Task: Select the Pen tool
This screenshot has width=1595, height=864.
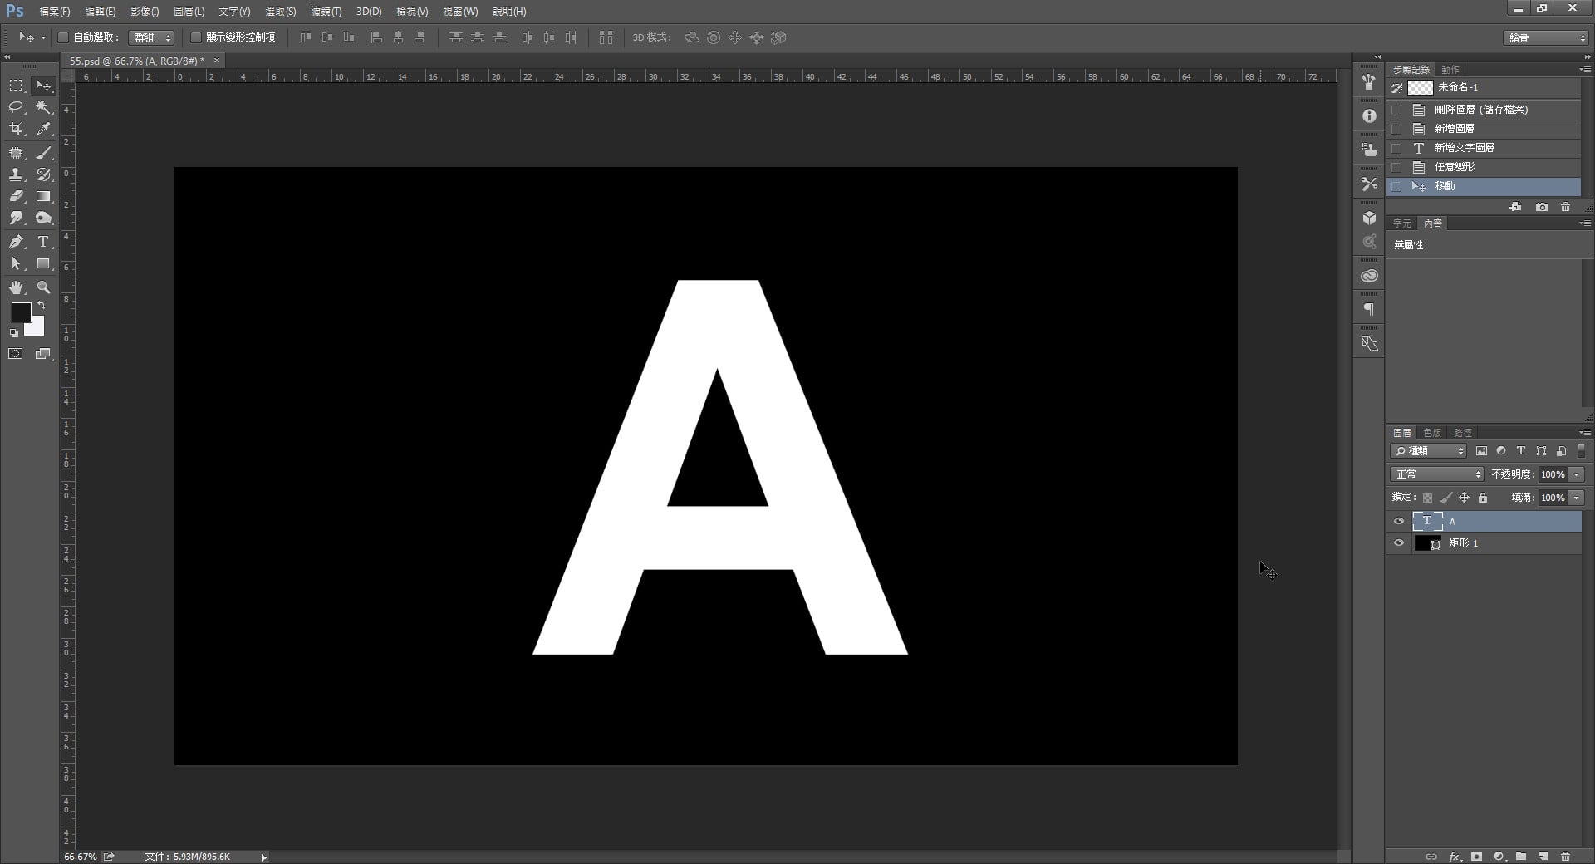Action: (x=16, y=242)
